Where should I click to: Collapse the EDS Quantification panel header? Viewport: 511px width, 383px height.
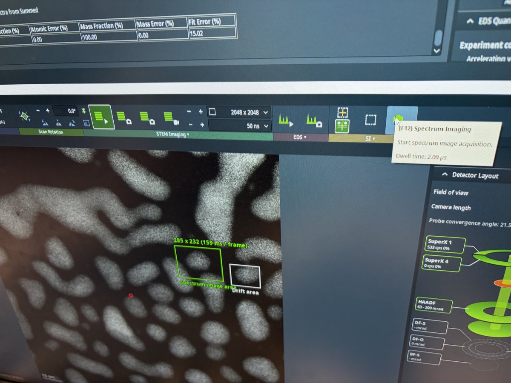click(x=470, y=21)
